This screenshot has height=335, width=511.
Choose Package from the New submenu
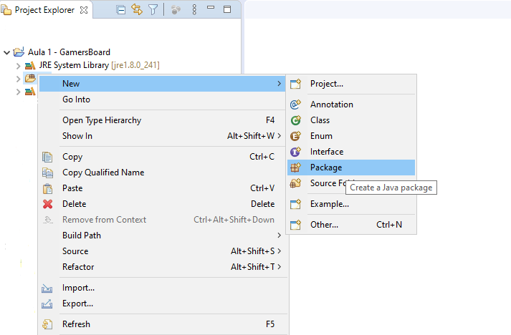(x=326, y=167)
